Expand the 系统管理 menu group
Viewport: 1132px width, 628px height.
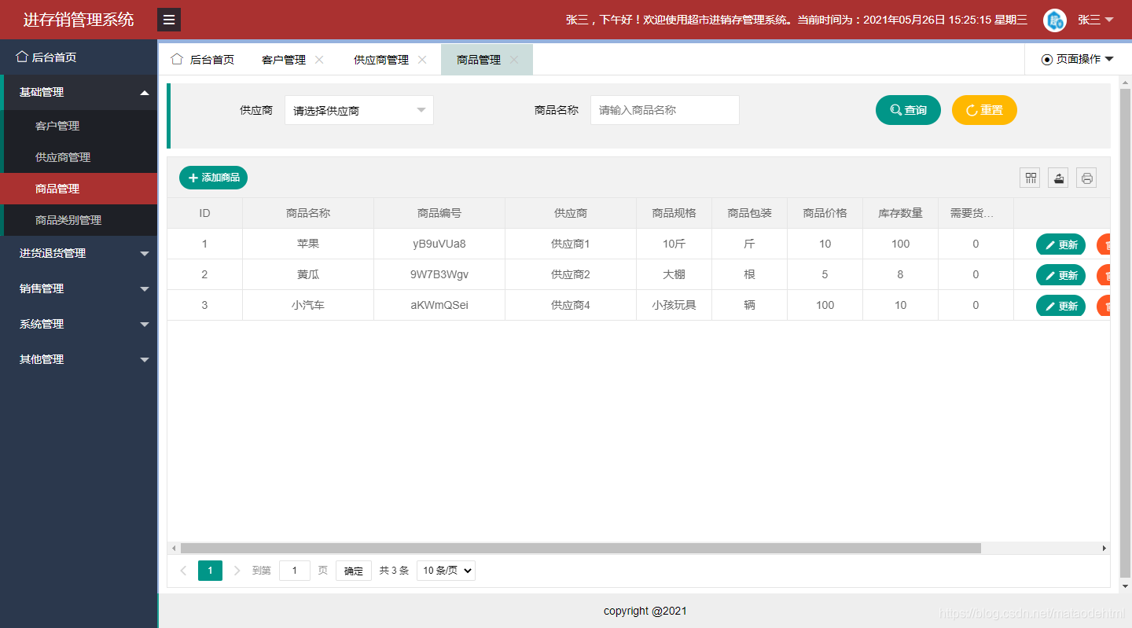(x=79, y=324)
